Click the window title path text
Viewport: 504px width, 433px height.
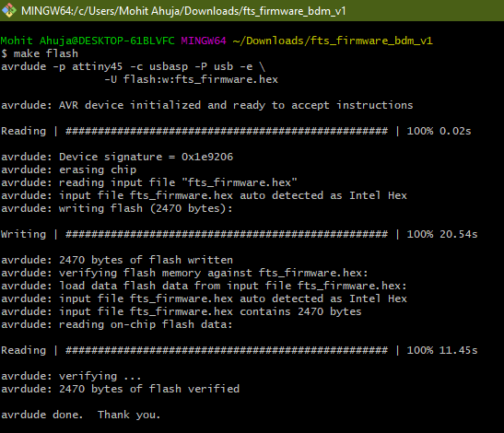click(x=183, y=11)
